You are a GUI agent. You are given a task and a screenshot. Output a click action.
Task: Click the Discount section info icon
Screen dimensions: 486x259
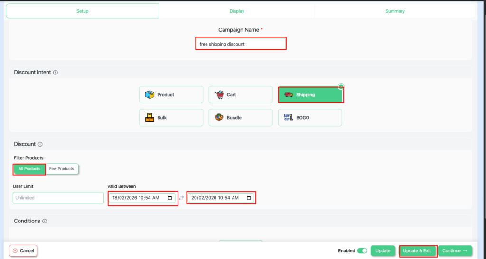pos(40,144)
